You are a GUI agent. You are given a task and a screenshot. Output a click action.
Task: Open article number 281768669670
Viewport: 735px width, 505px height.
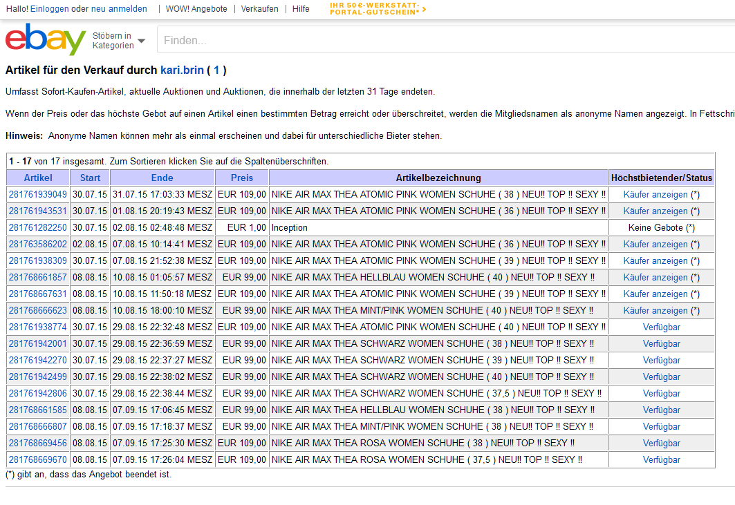click(38, 459)
